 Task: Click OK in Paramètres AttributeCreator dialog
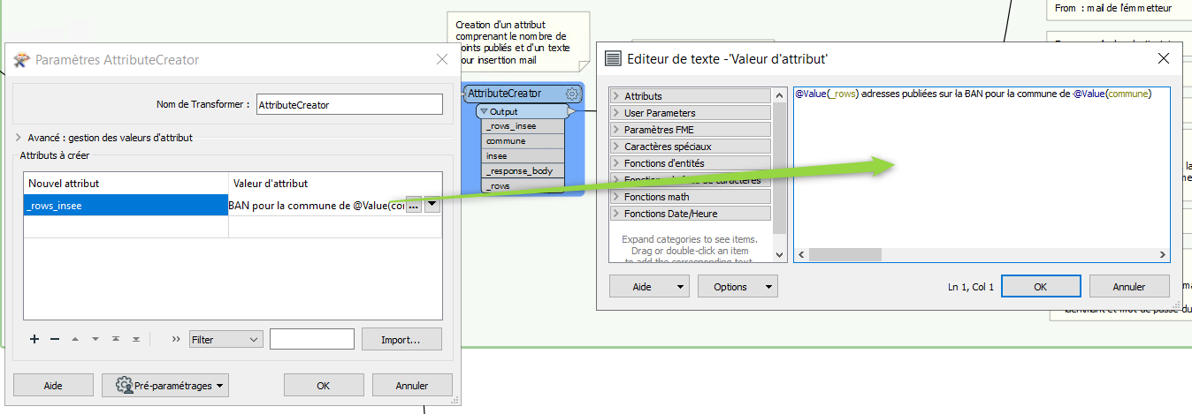tap(324, 386)
